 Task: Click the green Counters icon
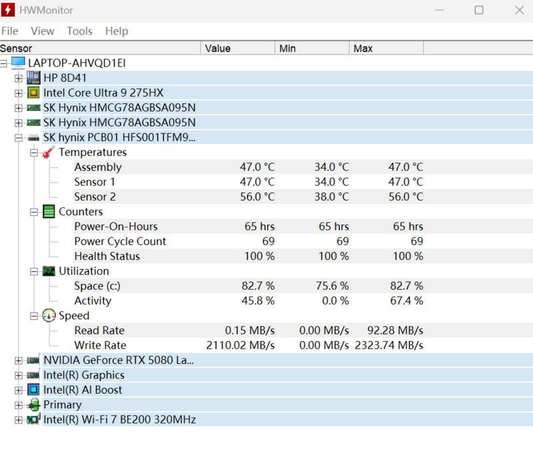(49, 212)
